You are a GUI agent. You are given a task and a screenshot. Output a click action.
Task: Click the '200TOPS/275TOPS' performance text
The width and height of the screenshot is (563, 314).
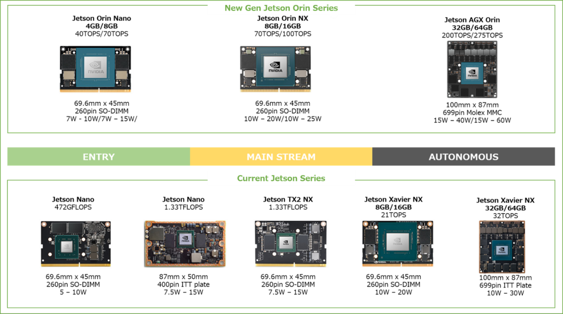pyautogui.click(x=472, y=35)
